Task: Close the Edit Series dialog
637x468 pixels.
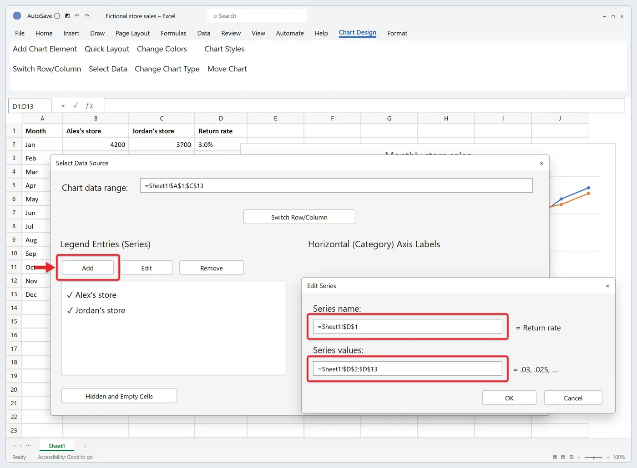Action: [x=607, y=286]
